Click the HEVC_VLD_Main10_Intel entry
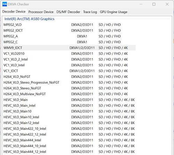 click(70, 117)
